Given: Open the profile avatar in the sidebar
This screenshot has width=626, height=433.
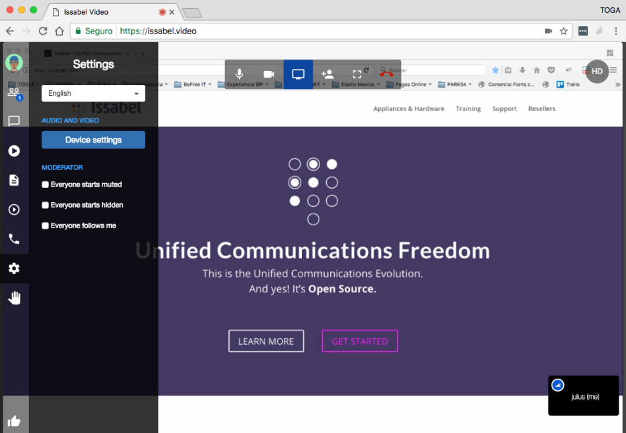Looking at the screenshot, I should 14,63.
